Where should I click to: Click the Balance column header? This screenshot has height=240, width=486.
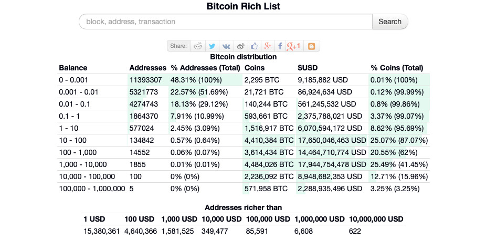73,68
